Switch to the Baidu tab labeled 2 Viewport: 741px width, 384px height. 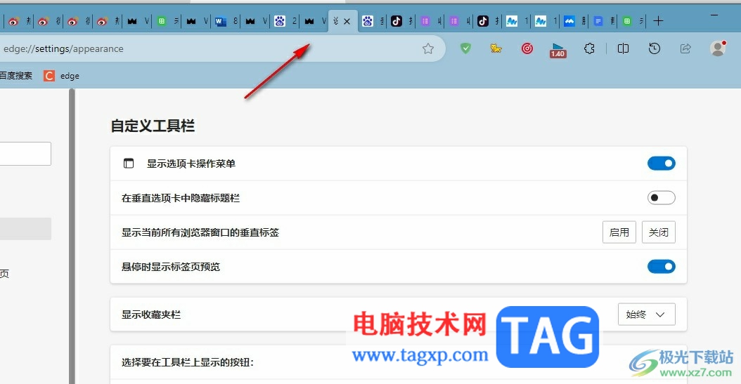pyautogui.click(x=286, y=21)
